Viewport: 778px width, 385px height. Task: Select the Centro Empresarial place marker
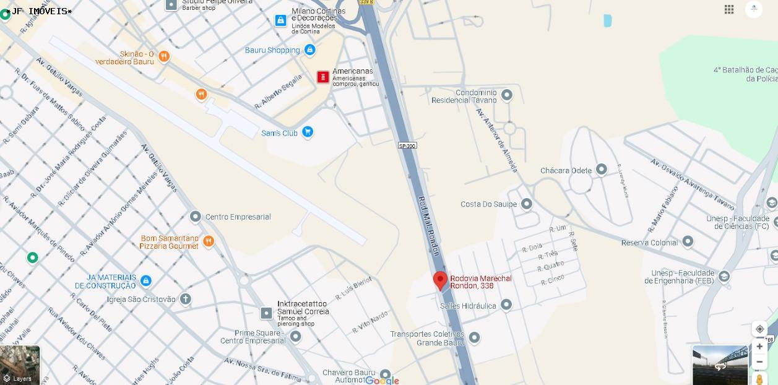[x=196, y=217]
